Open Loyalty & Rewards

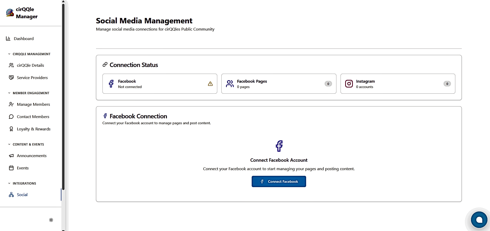(x=34, y=129)
